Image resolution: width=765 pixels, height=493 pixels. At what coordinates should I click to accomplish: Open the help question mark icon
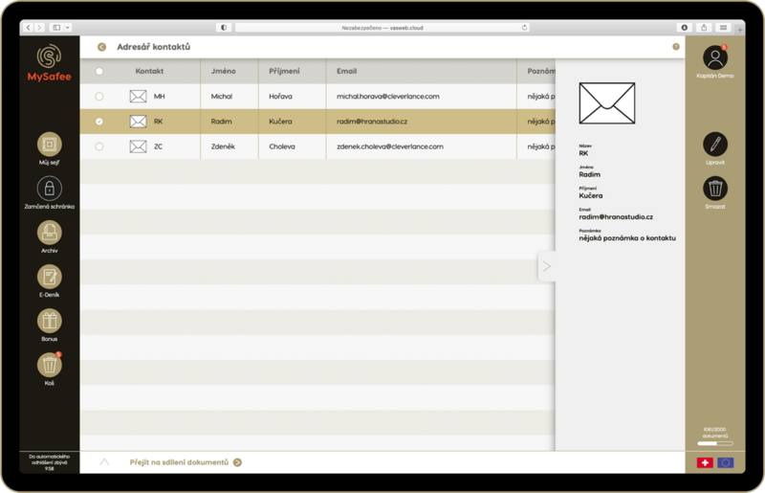tap(676, 47)
